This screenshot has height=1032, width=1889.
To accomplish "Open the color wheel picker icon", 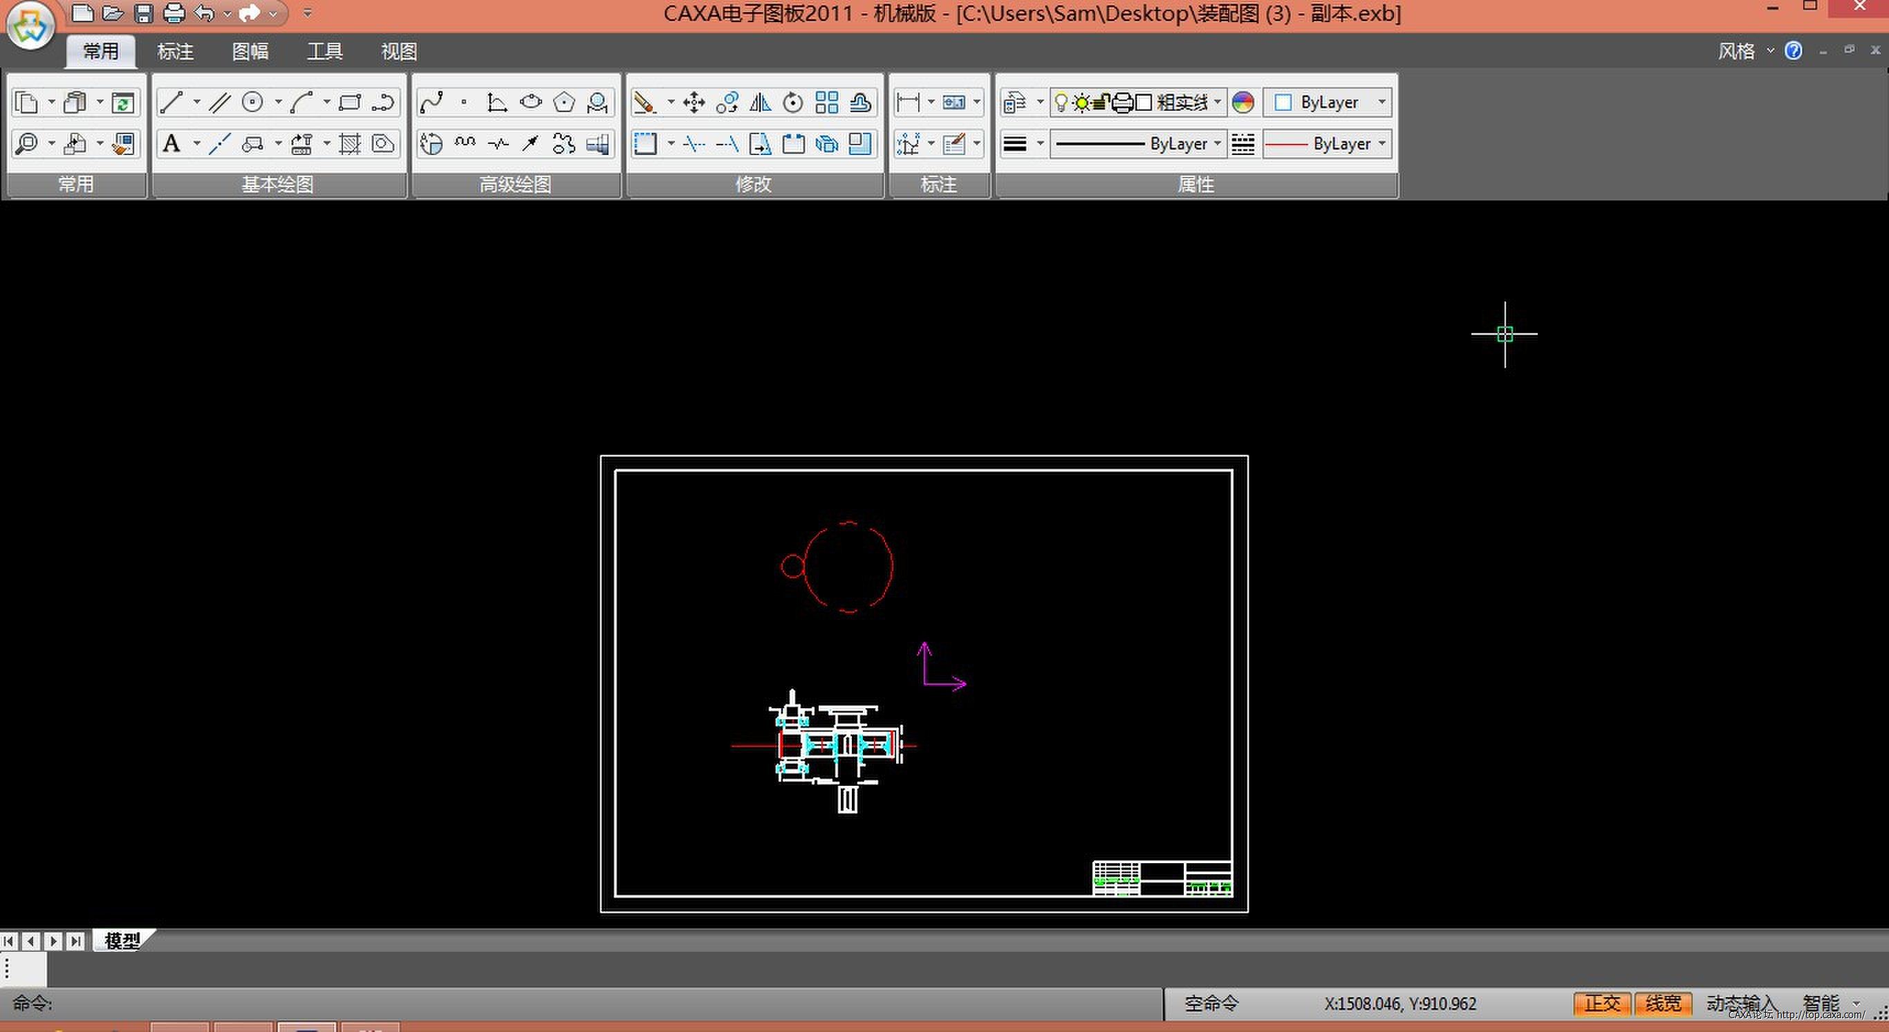I will click(x=1243, y=102).
